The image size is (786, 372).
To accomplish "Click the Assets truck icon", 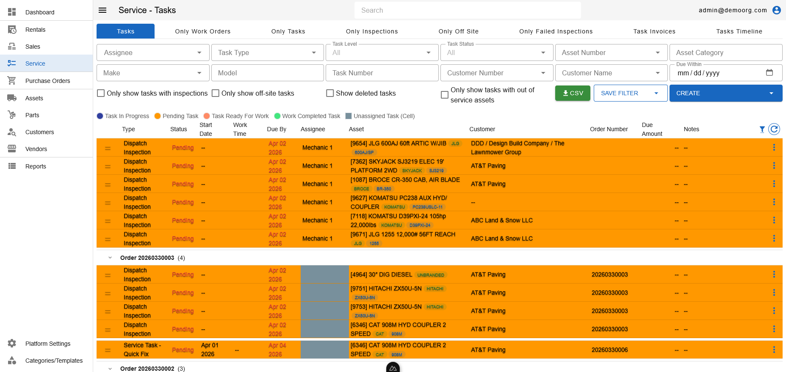I will 12,98.
